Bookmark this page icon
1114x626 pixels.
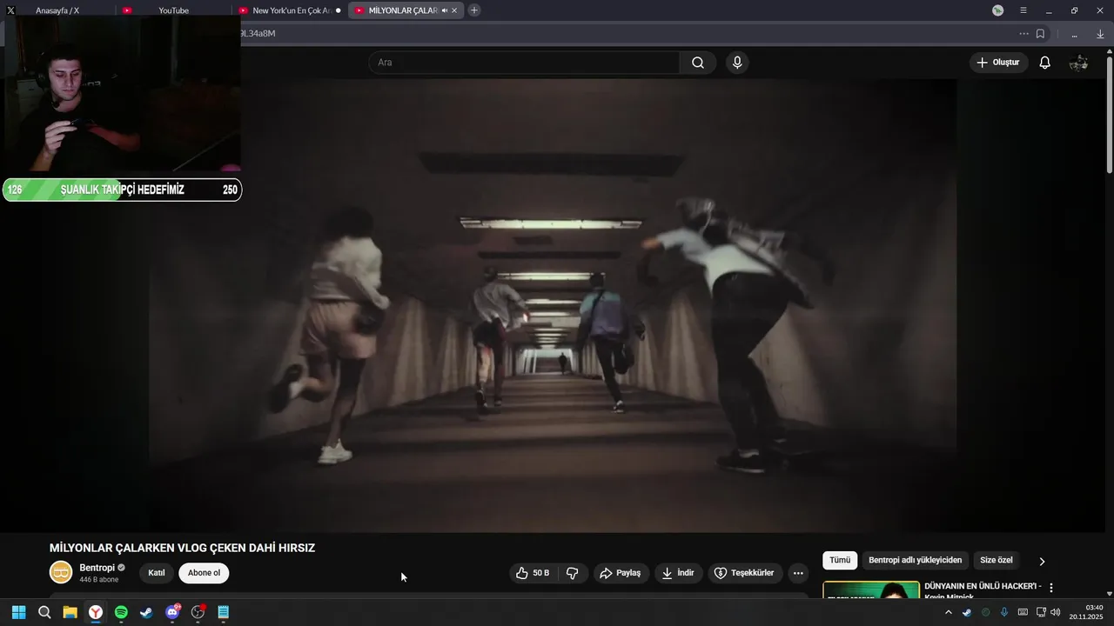1040,34
